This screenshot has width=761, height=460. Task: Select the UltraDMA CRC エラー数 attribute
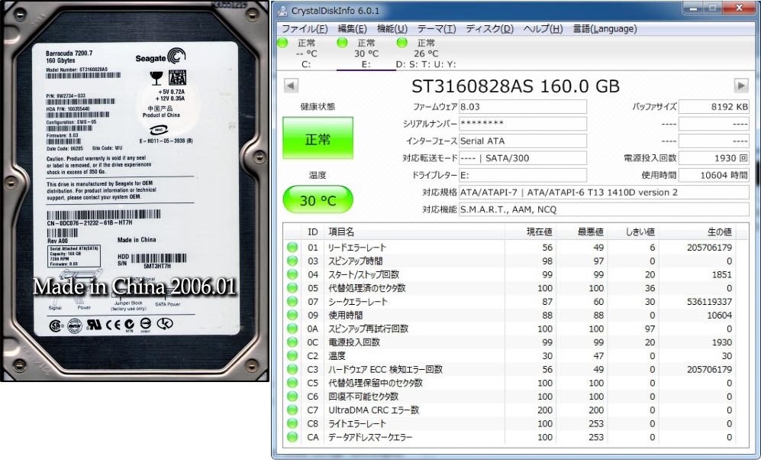coord(374,410)
